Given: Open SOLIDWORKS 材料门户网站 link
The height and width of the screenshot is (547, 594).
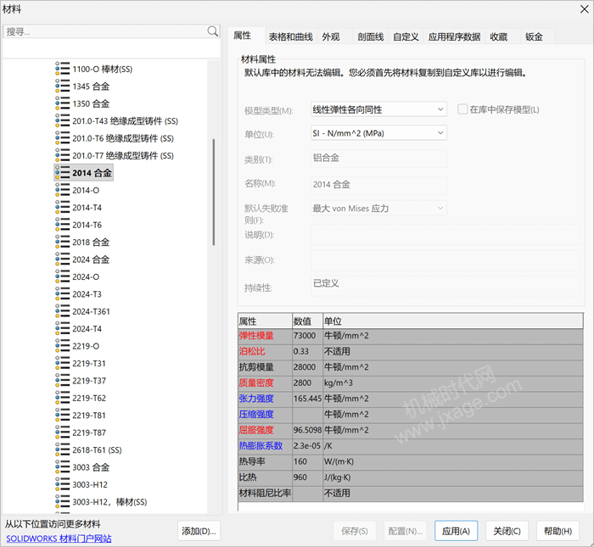Looking at the screenshot, I should pyautogui.click(x=59, y=539).
